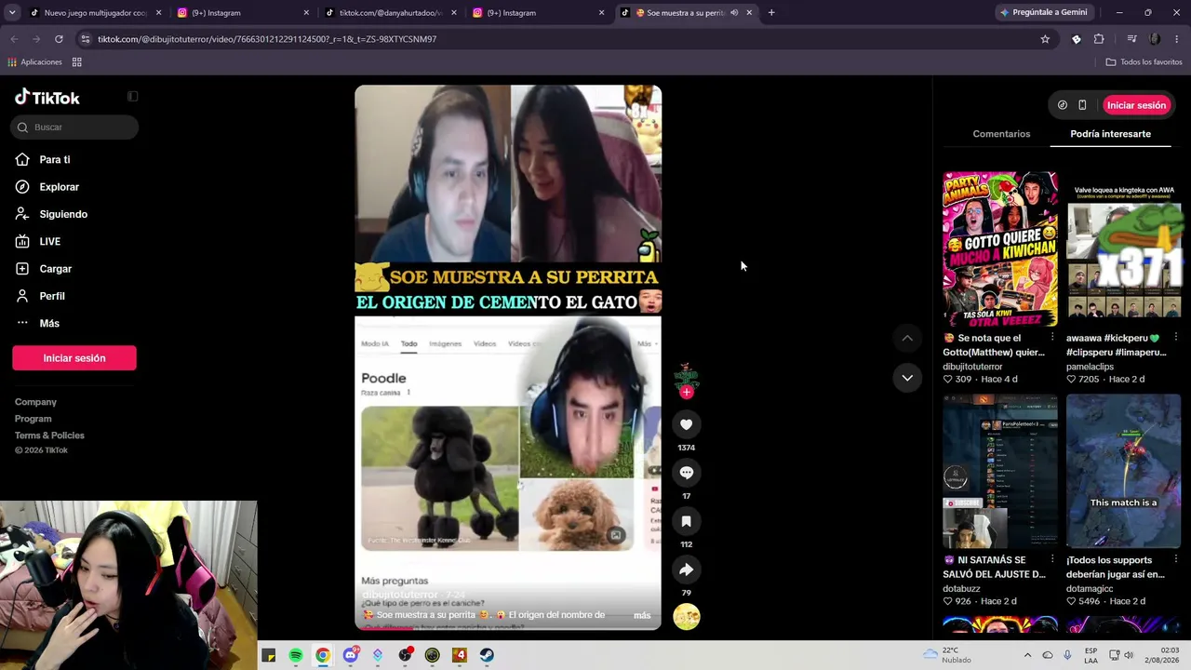This screenshot has height=670, width=1191.
Task: Open the Chrome profile avatar
Action: coord(1155,39)
